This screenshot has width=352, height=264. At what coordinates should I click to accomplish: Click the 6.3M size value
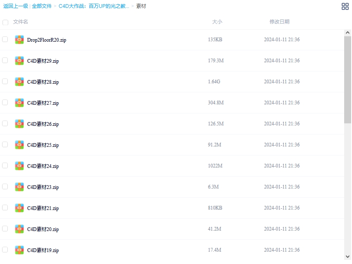[213, 187]
